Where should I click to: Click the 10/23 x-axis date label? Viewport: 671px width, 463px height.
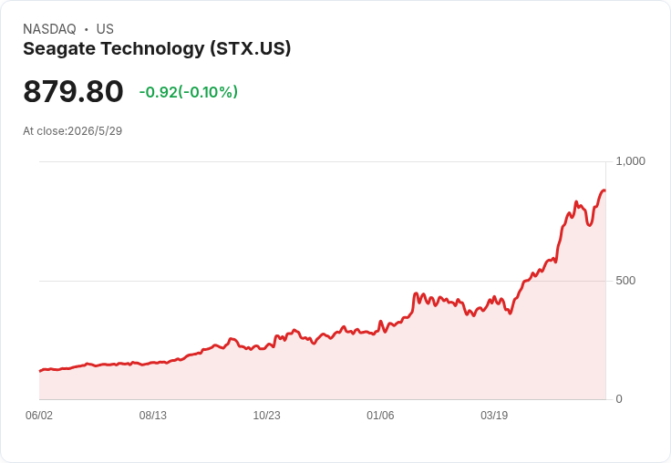(x=266, y=416)
